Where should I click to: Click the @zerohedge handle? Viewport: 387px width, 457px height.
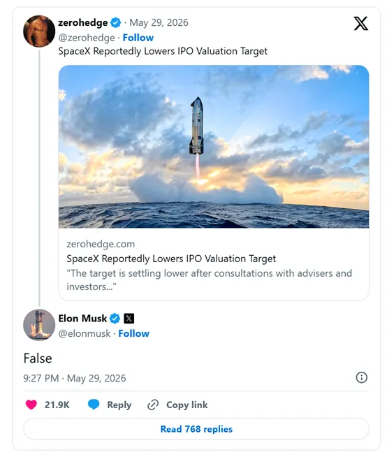tap(87, 38)
